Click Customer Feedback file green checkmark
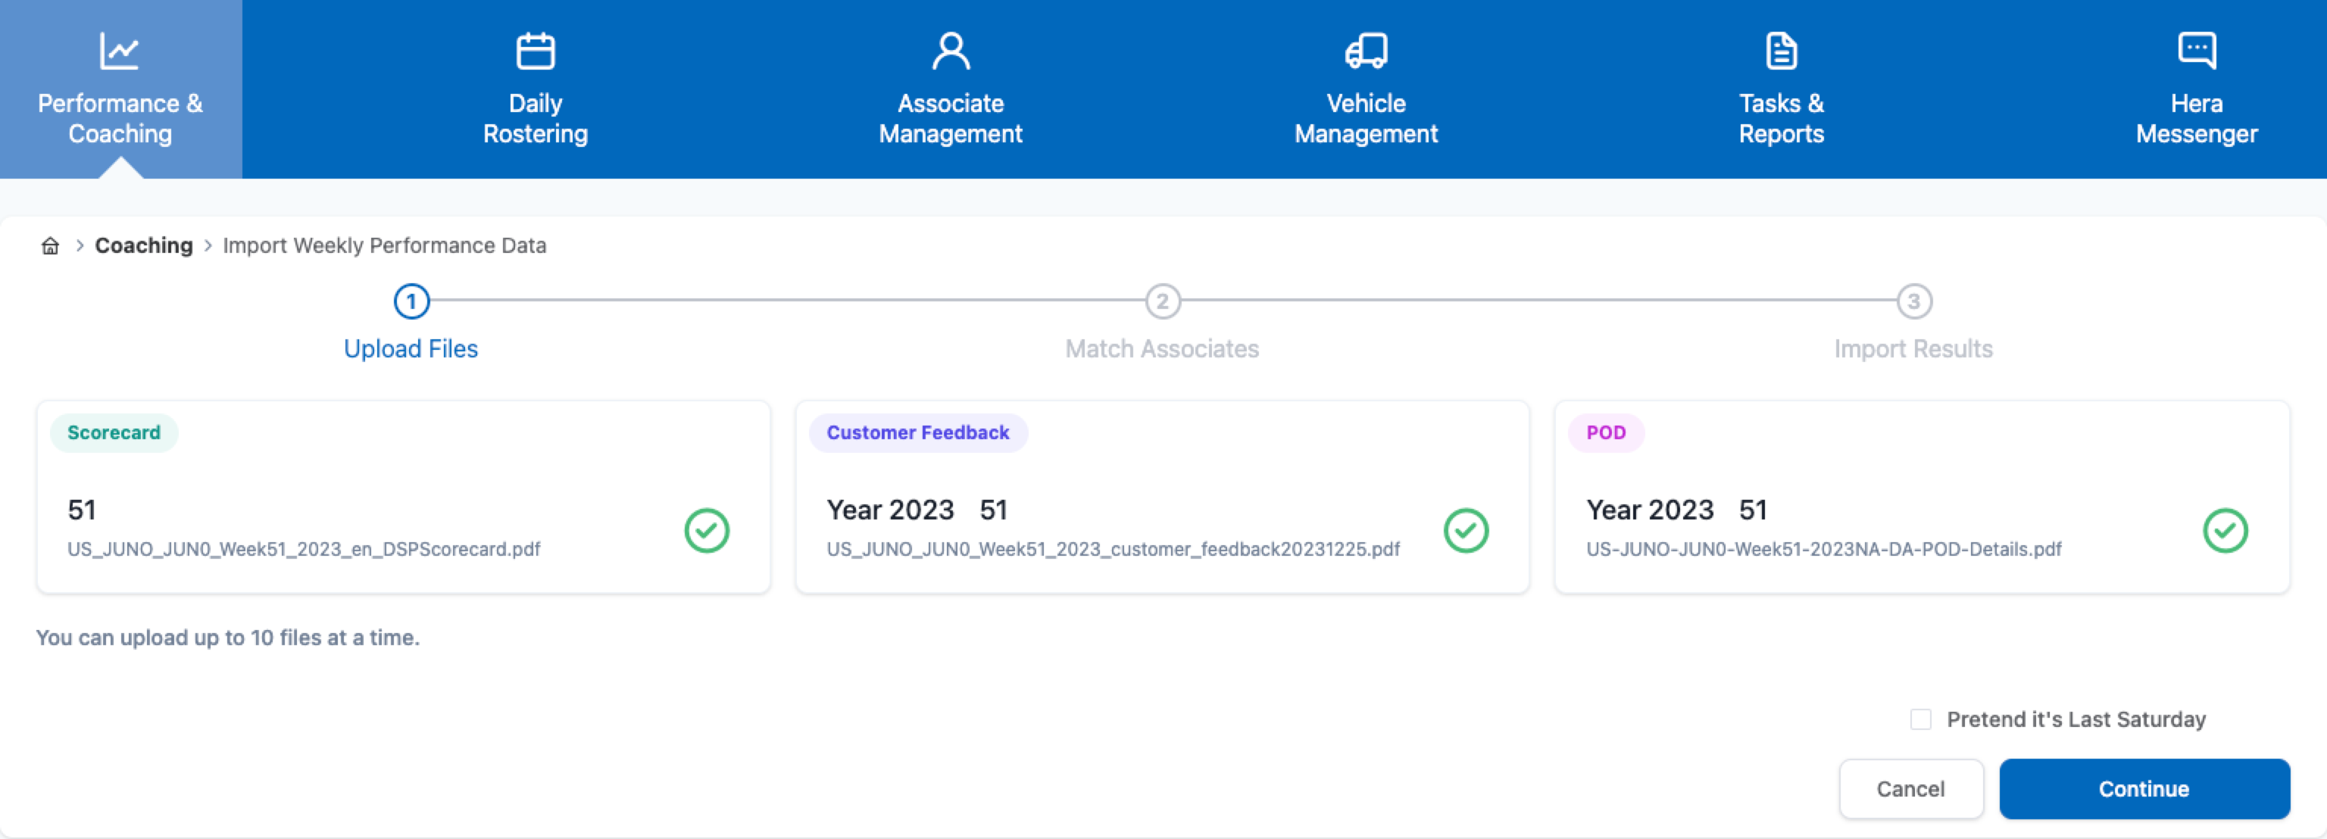 (1465, 530)
